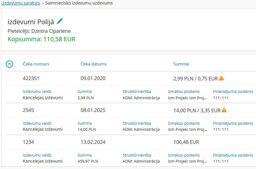Viewport: 256px width, 169px height.
Task: Collapse all receipts with the chevron circle
Action: [x=10, y=64]
